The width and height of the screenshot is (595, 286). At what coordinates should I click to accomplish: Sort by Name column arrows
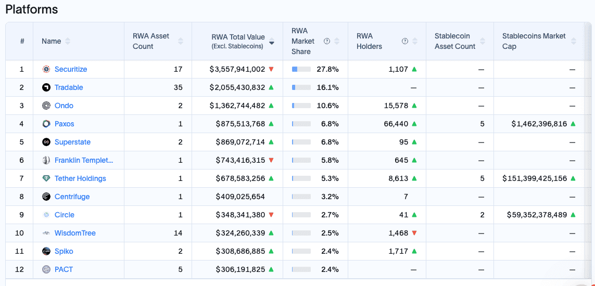68,41
